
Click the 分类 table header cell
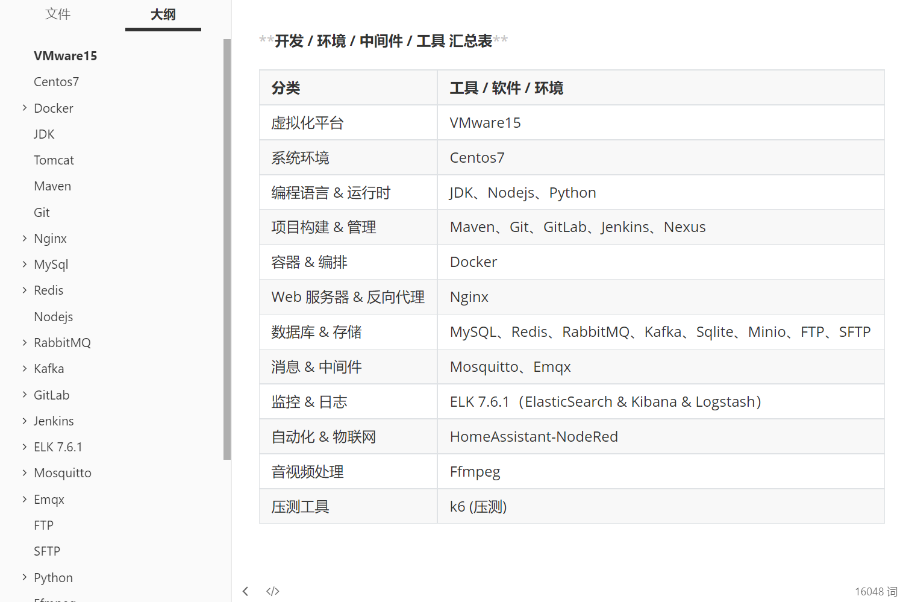[348, 88]
